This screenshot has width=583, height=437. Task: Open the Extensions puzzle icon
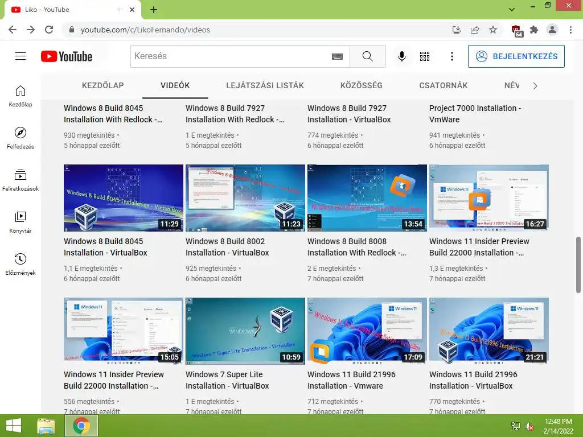pyautogui.click(x=534, y=30)
